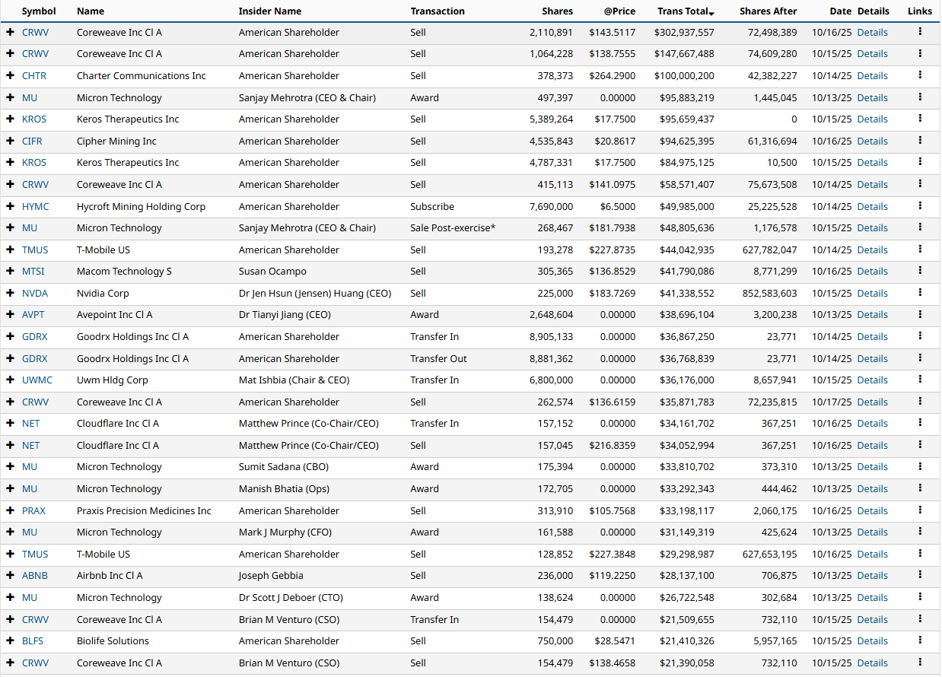Screen dimensions: 942x677
Task: Open links menu for Keros 5,389,264 shares row
Action: pos(920,119)
